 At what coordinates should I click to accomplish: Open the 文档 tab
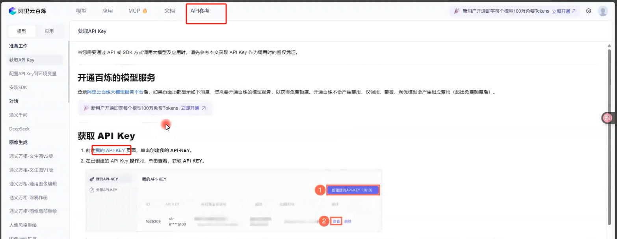coord(169,11)
